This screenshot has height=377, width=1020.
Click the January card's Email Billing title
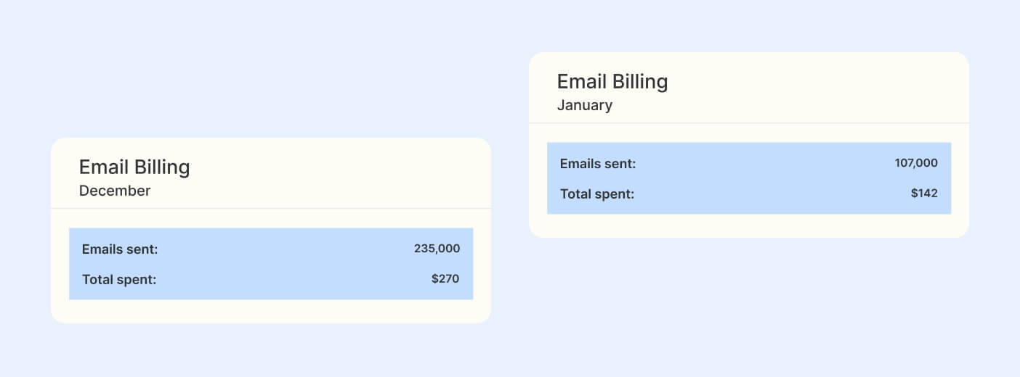[x=612, y=82]
